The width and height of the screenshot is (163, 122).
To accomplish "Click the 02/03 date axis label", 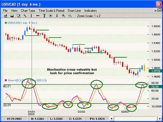I will pos(81,112).
